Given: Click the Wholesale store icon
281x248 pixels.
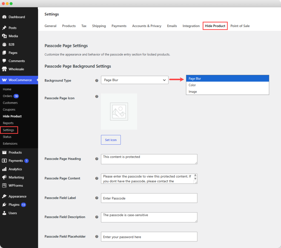Looking at the screenshot, I should tap(4, 69).
